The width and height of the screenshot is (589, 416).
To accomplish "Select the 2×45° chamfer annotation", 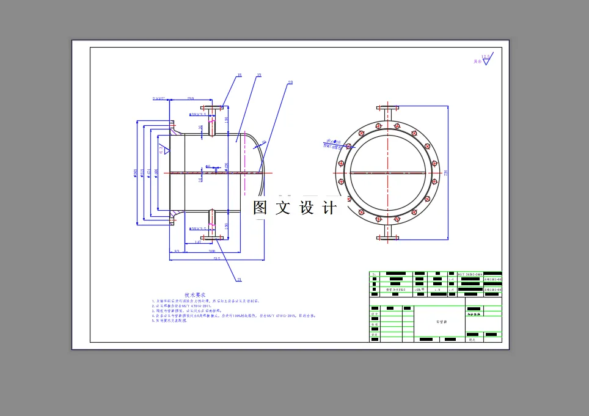I will click(x=159, y=98).
